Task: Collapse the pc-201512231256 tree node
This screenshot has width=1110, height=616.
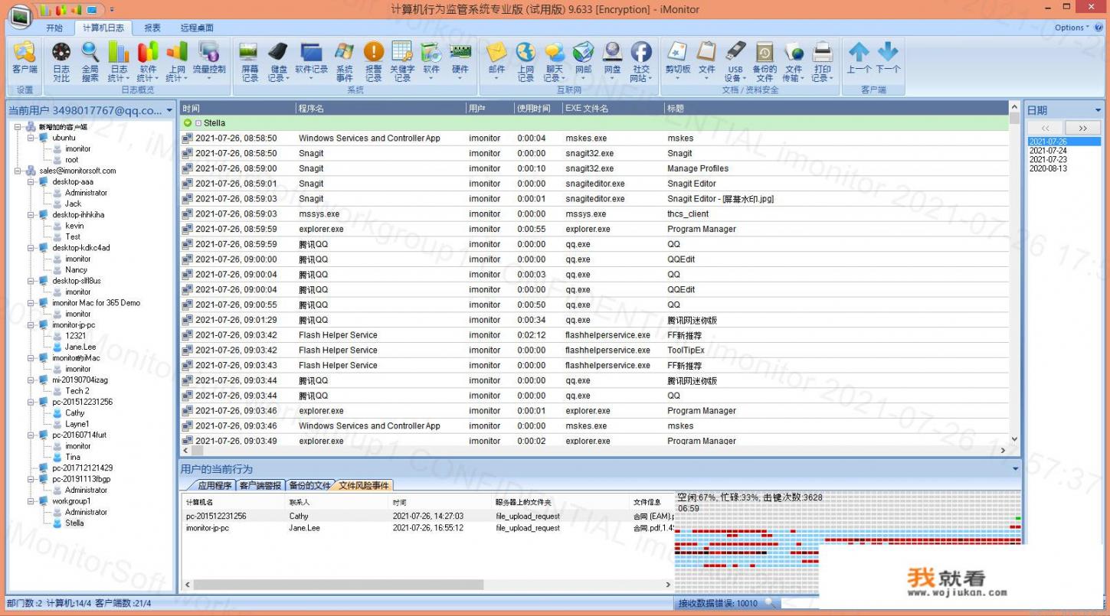Action: (31, 402)
